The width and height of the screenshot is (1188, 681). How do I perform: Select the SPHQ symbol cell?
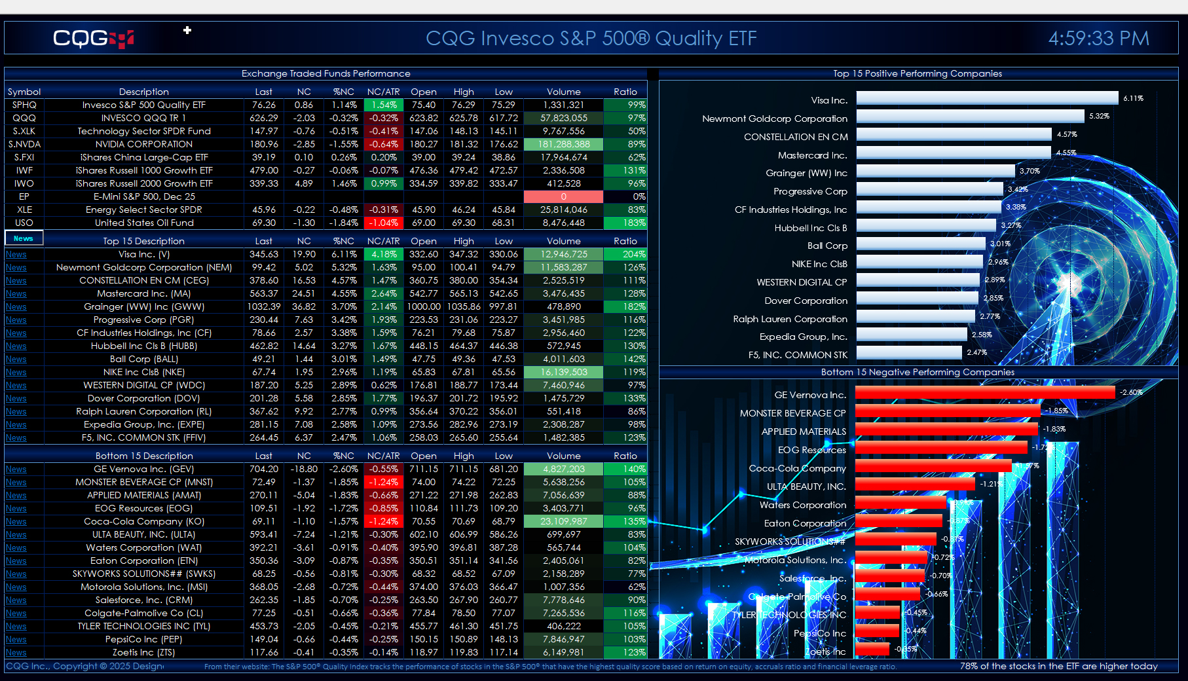24,105
